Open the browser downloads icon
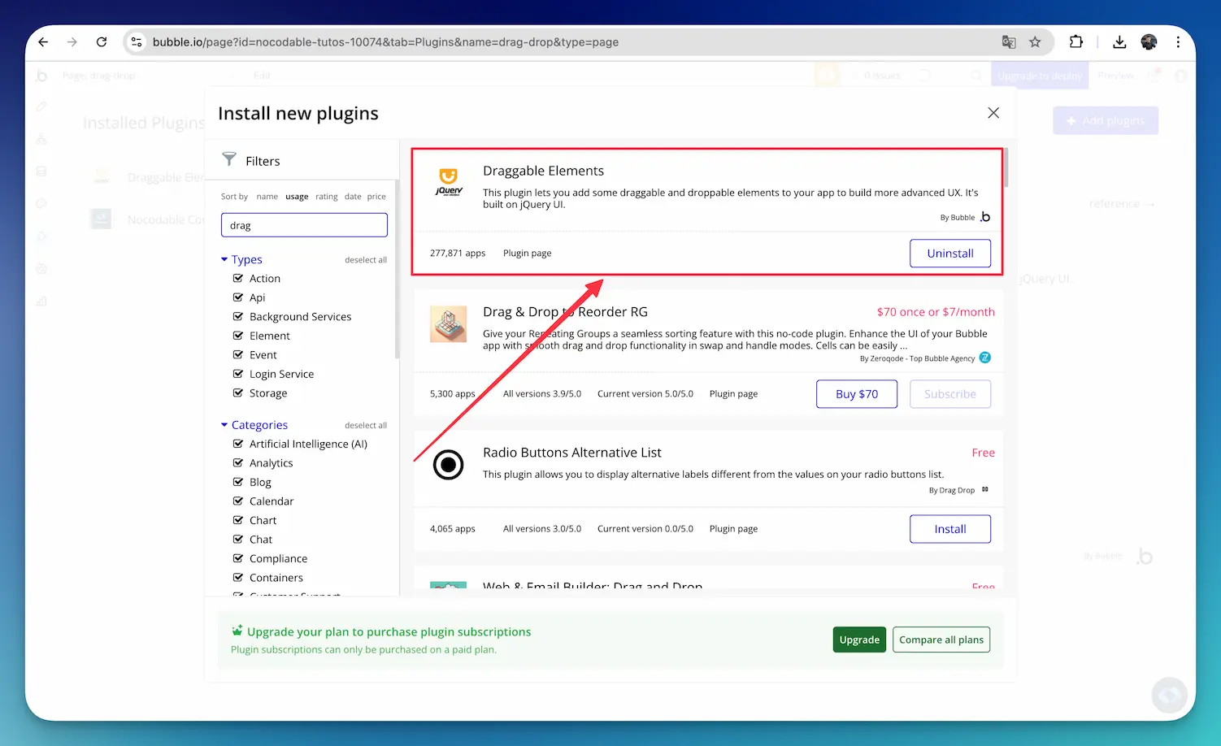 click(1119, 42)
